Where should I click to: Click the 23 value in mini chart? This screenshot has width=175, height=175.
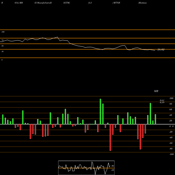[x=113, y=170]
